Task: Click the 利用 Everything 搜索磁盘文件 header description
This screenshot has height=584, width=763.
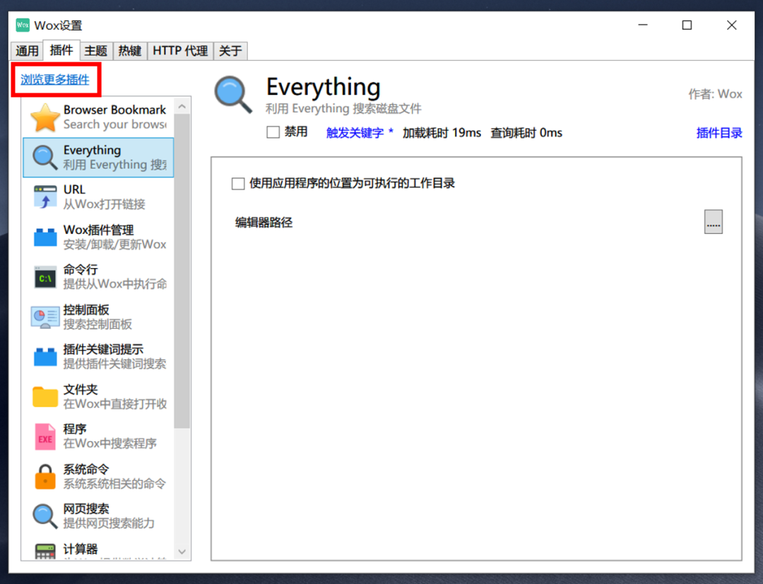Action: point(343,109)
